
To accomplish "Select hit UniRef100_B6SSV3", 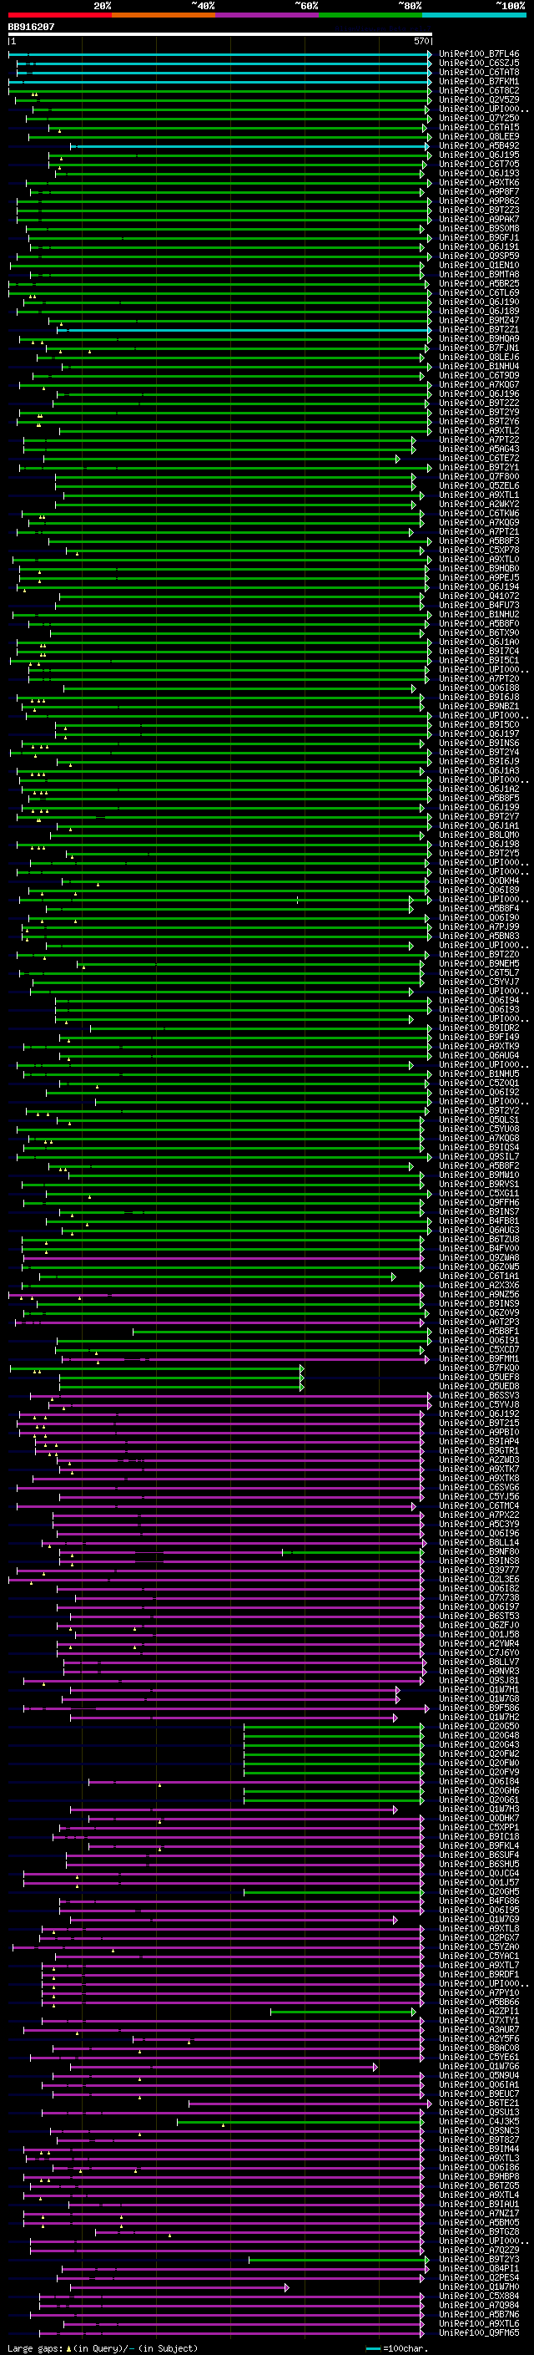I will [479, 1396].
